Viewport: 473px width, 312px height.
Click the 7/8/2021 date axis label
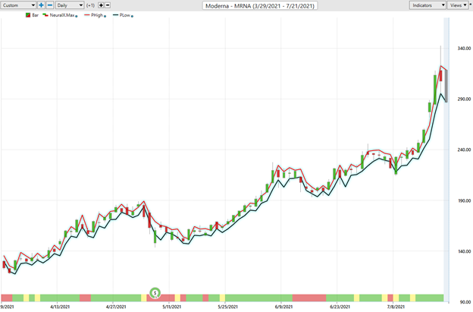pos(396,307)
